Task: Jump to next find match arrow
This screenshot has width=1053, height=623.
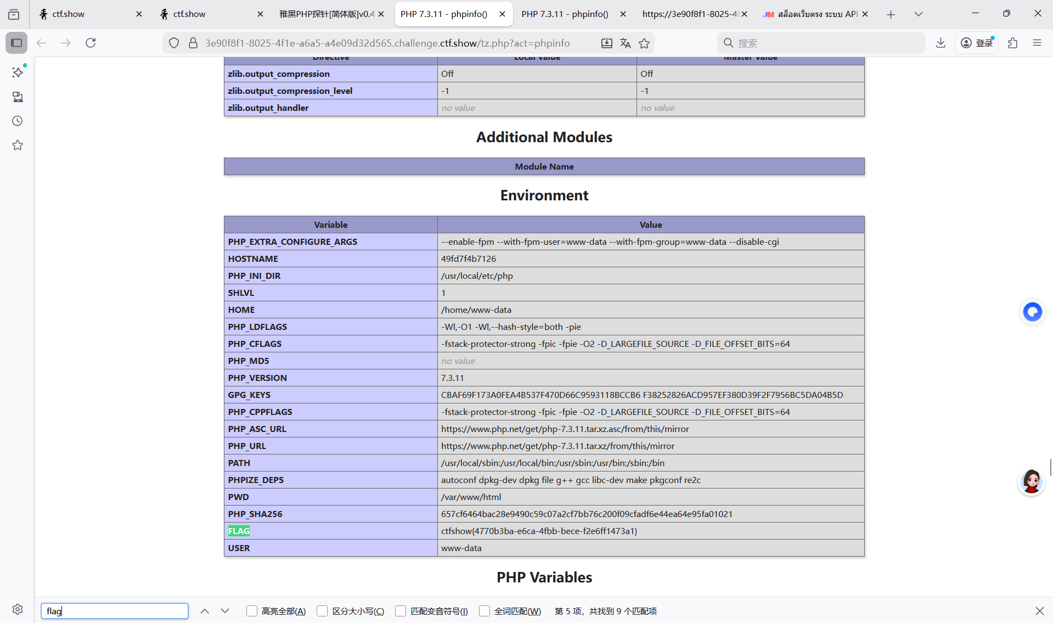Action: click(225, 611)
